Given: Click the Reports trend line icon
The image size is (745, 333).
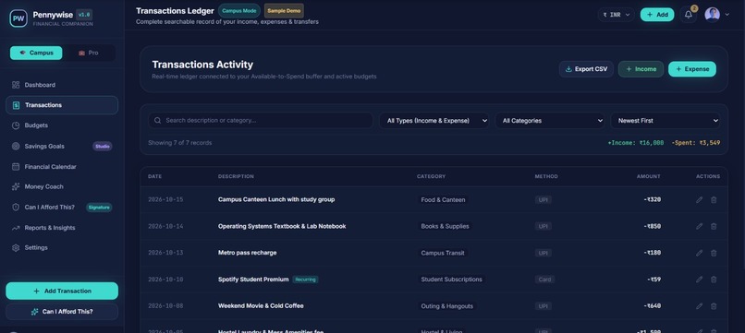Looking at the screenshot, I should pyautogui.click(x=16, y=228).
